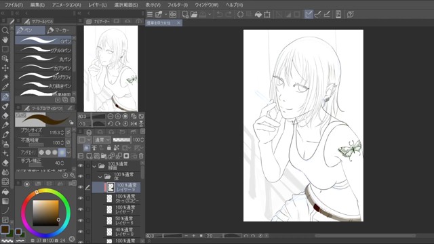Open the brush size dynamics dropdown button
The width and height of the screenshot is (434, 244).
pyautogui.click(x=68, y=133)
